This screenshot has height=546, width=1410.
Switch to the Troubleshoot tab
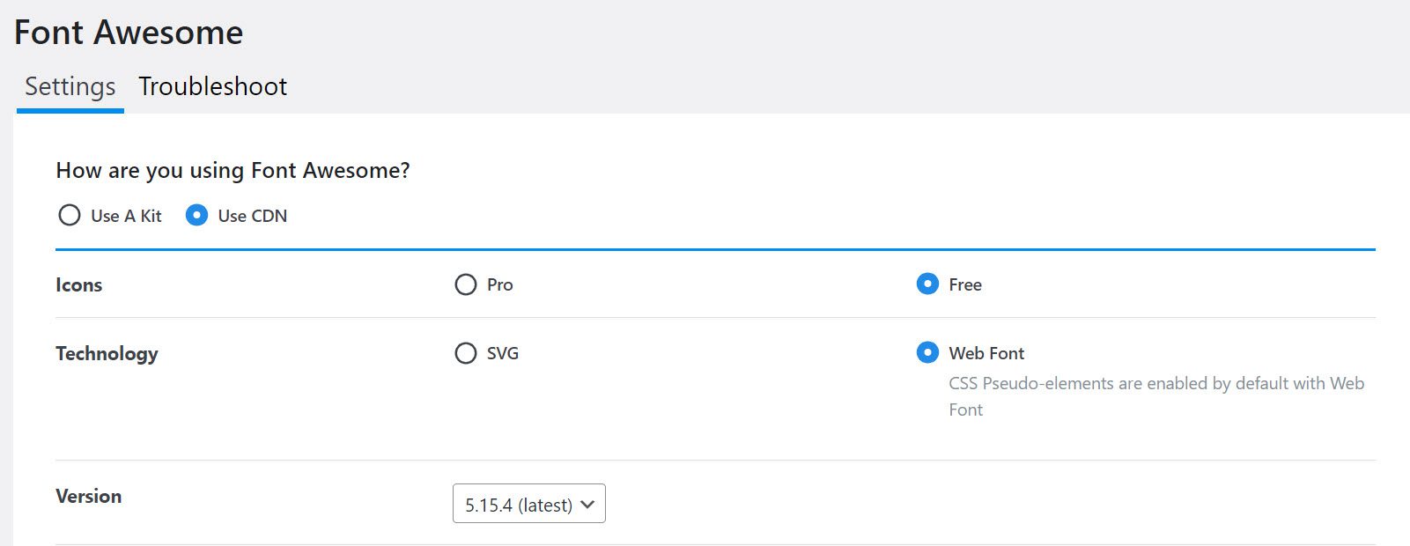coord(212,86)
